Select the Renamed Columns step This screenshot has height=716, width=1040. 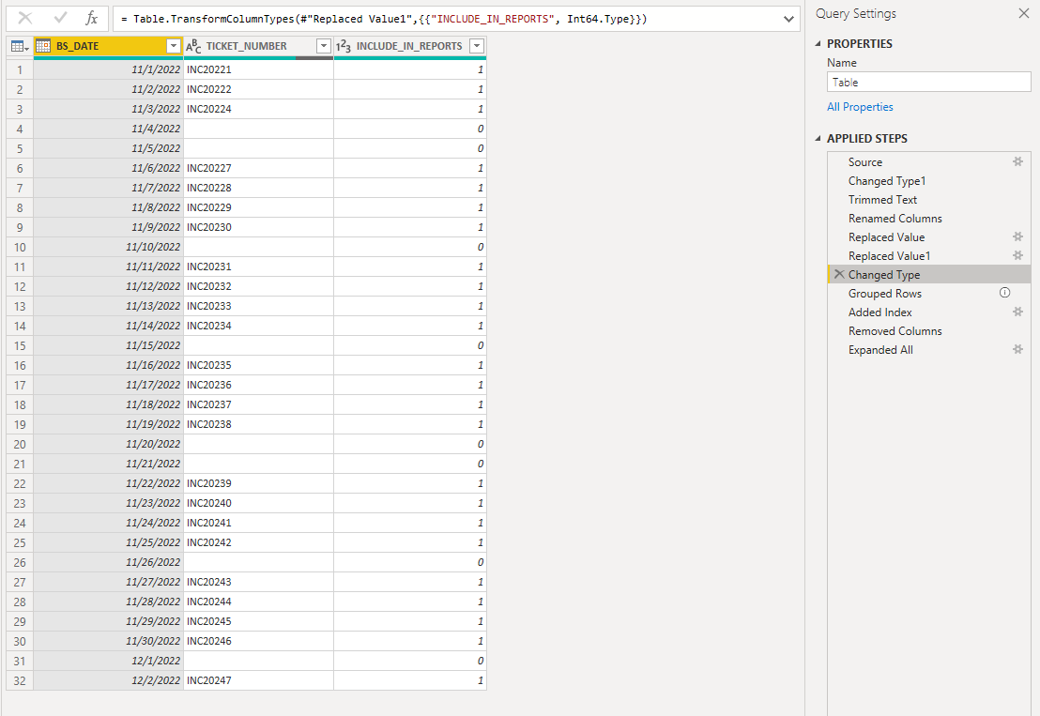[895, 218]
